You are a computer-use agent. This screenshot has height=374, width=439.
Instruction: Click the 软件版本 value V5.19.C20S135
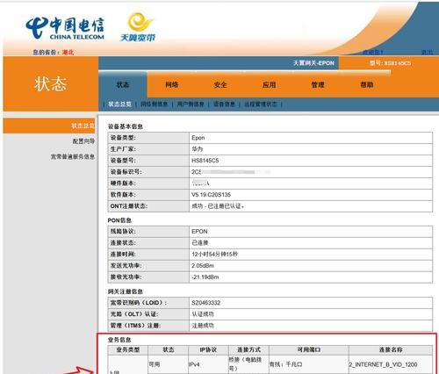(211, 195)
